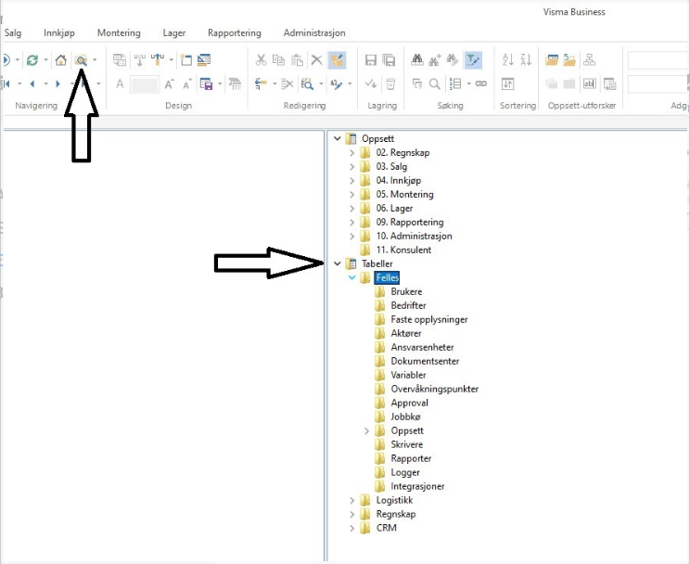Select Faste opplysninger folder
Image resolution: width=690 pixels, height=564 pixels.
click(429, 320)
